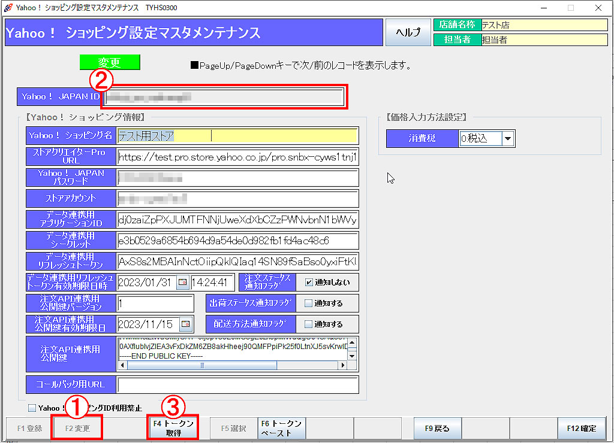Confirm with F12 確定 button

(581, 429)
